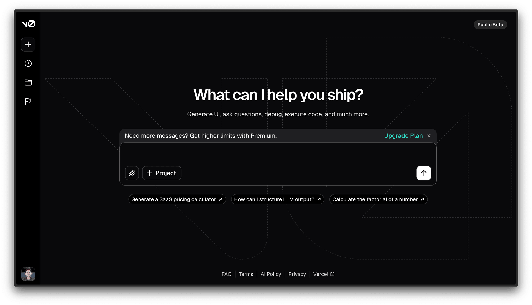
Task: Choose 'How can I structure LLM output?' suggestion
Action: coord(278,199)
